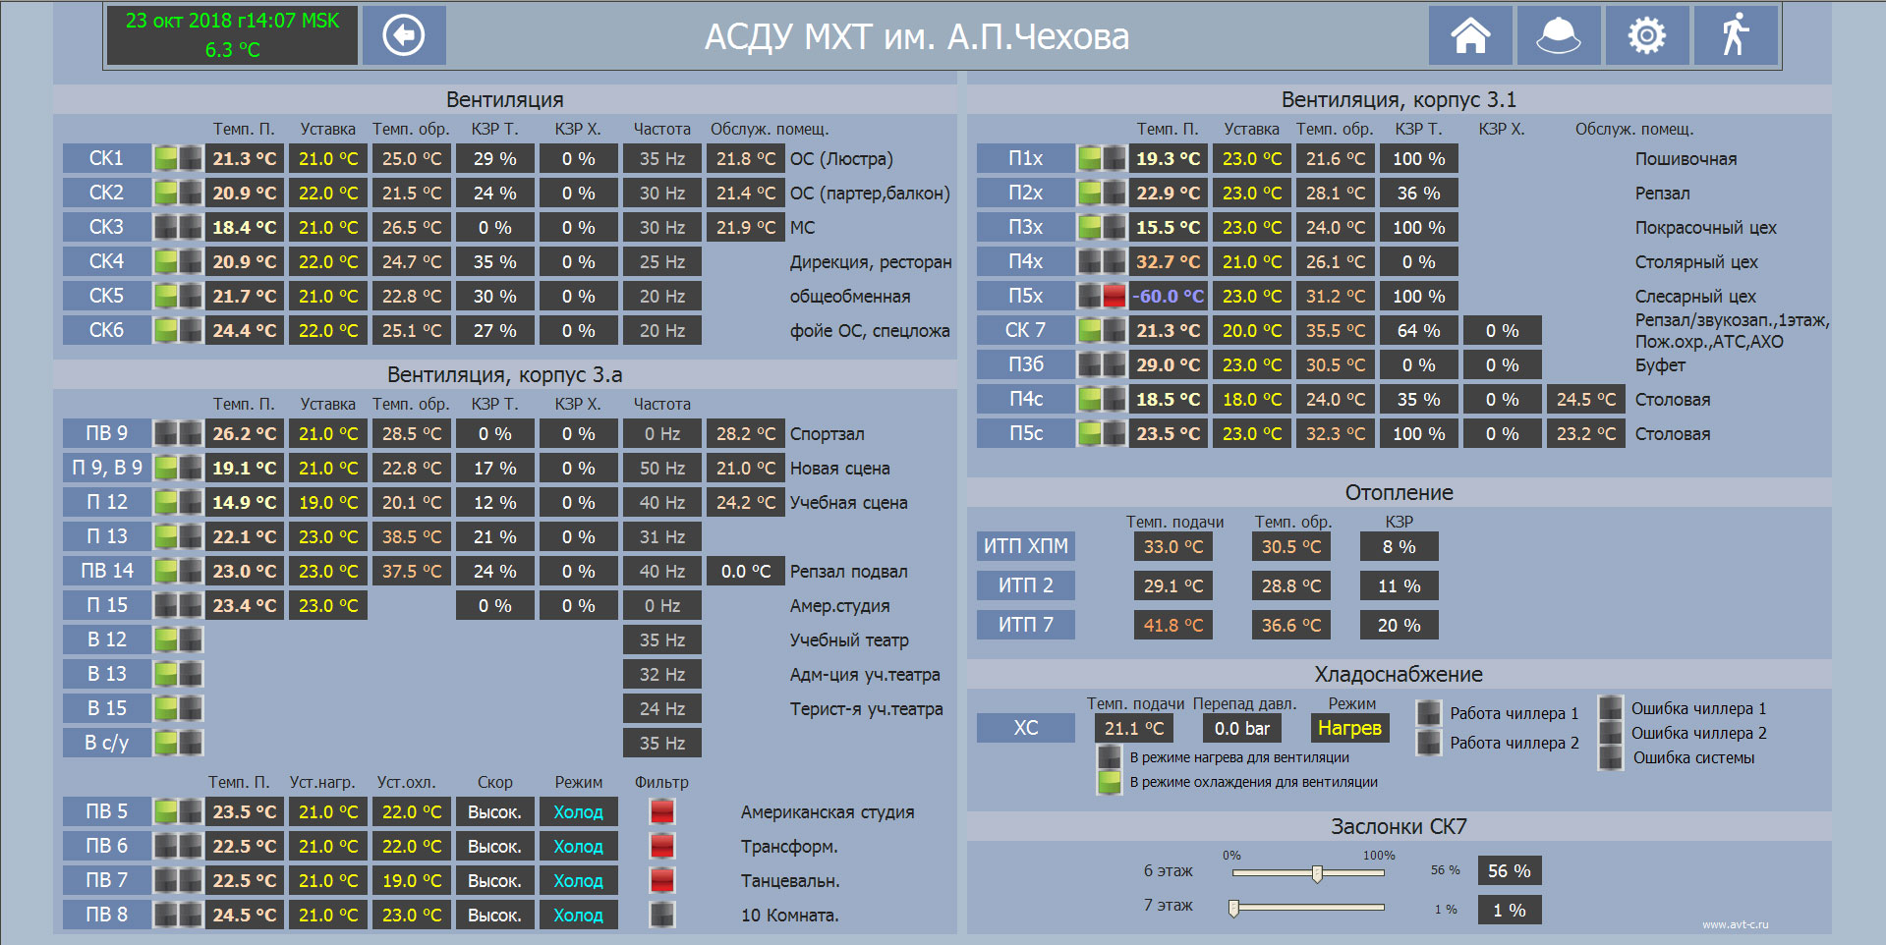Click the gray filter indicator for ПВ 8
Screen dimensions: 1886x945
[x=662, y=915]
